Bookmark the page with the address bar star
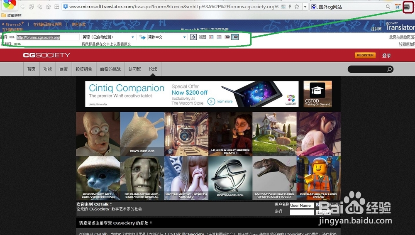The width and height of the screenshot is (415, 235). point(297,6)
